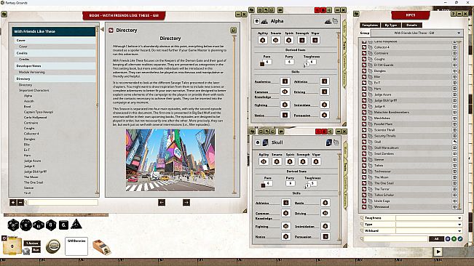Click the Times Square cityscape image

[x=170, y=160]
